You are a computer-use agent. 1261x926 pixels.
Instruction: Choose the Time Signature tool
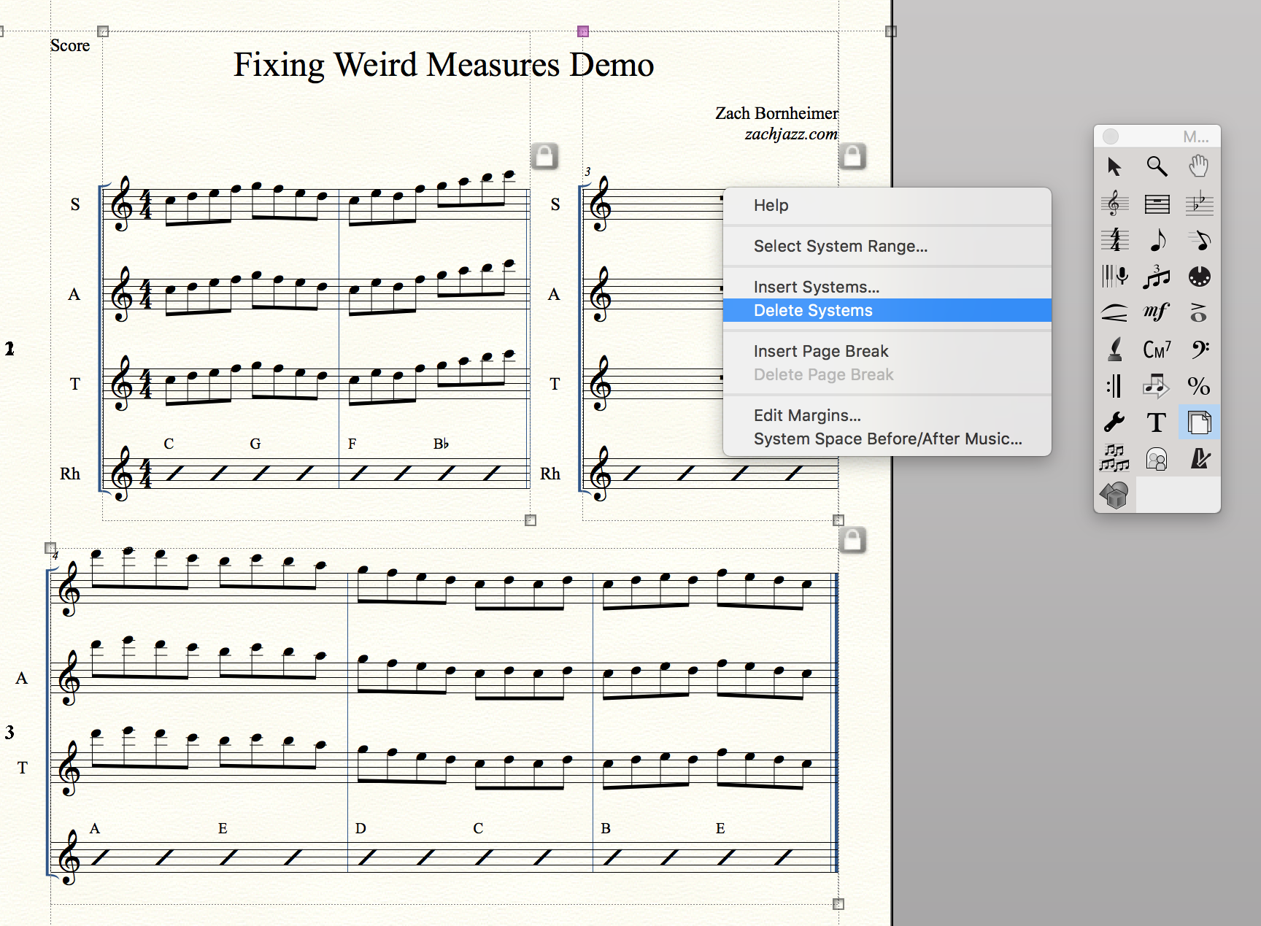(x=1114, y=240)
